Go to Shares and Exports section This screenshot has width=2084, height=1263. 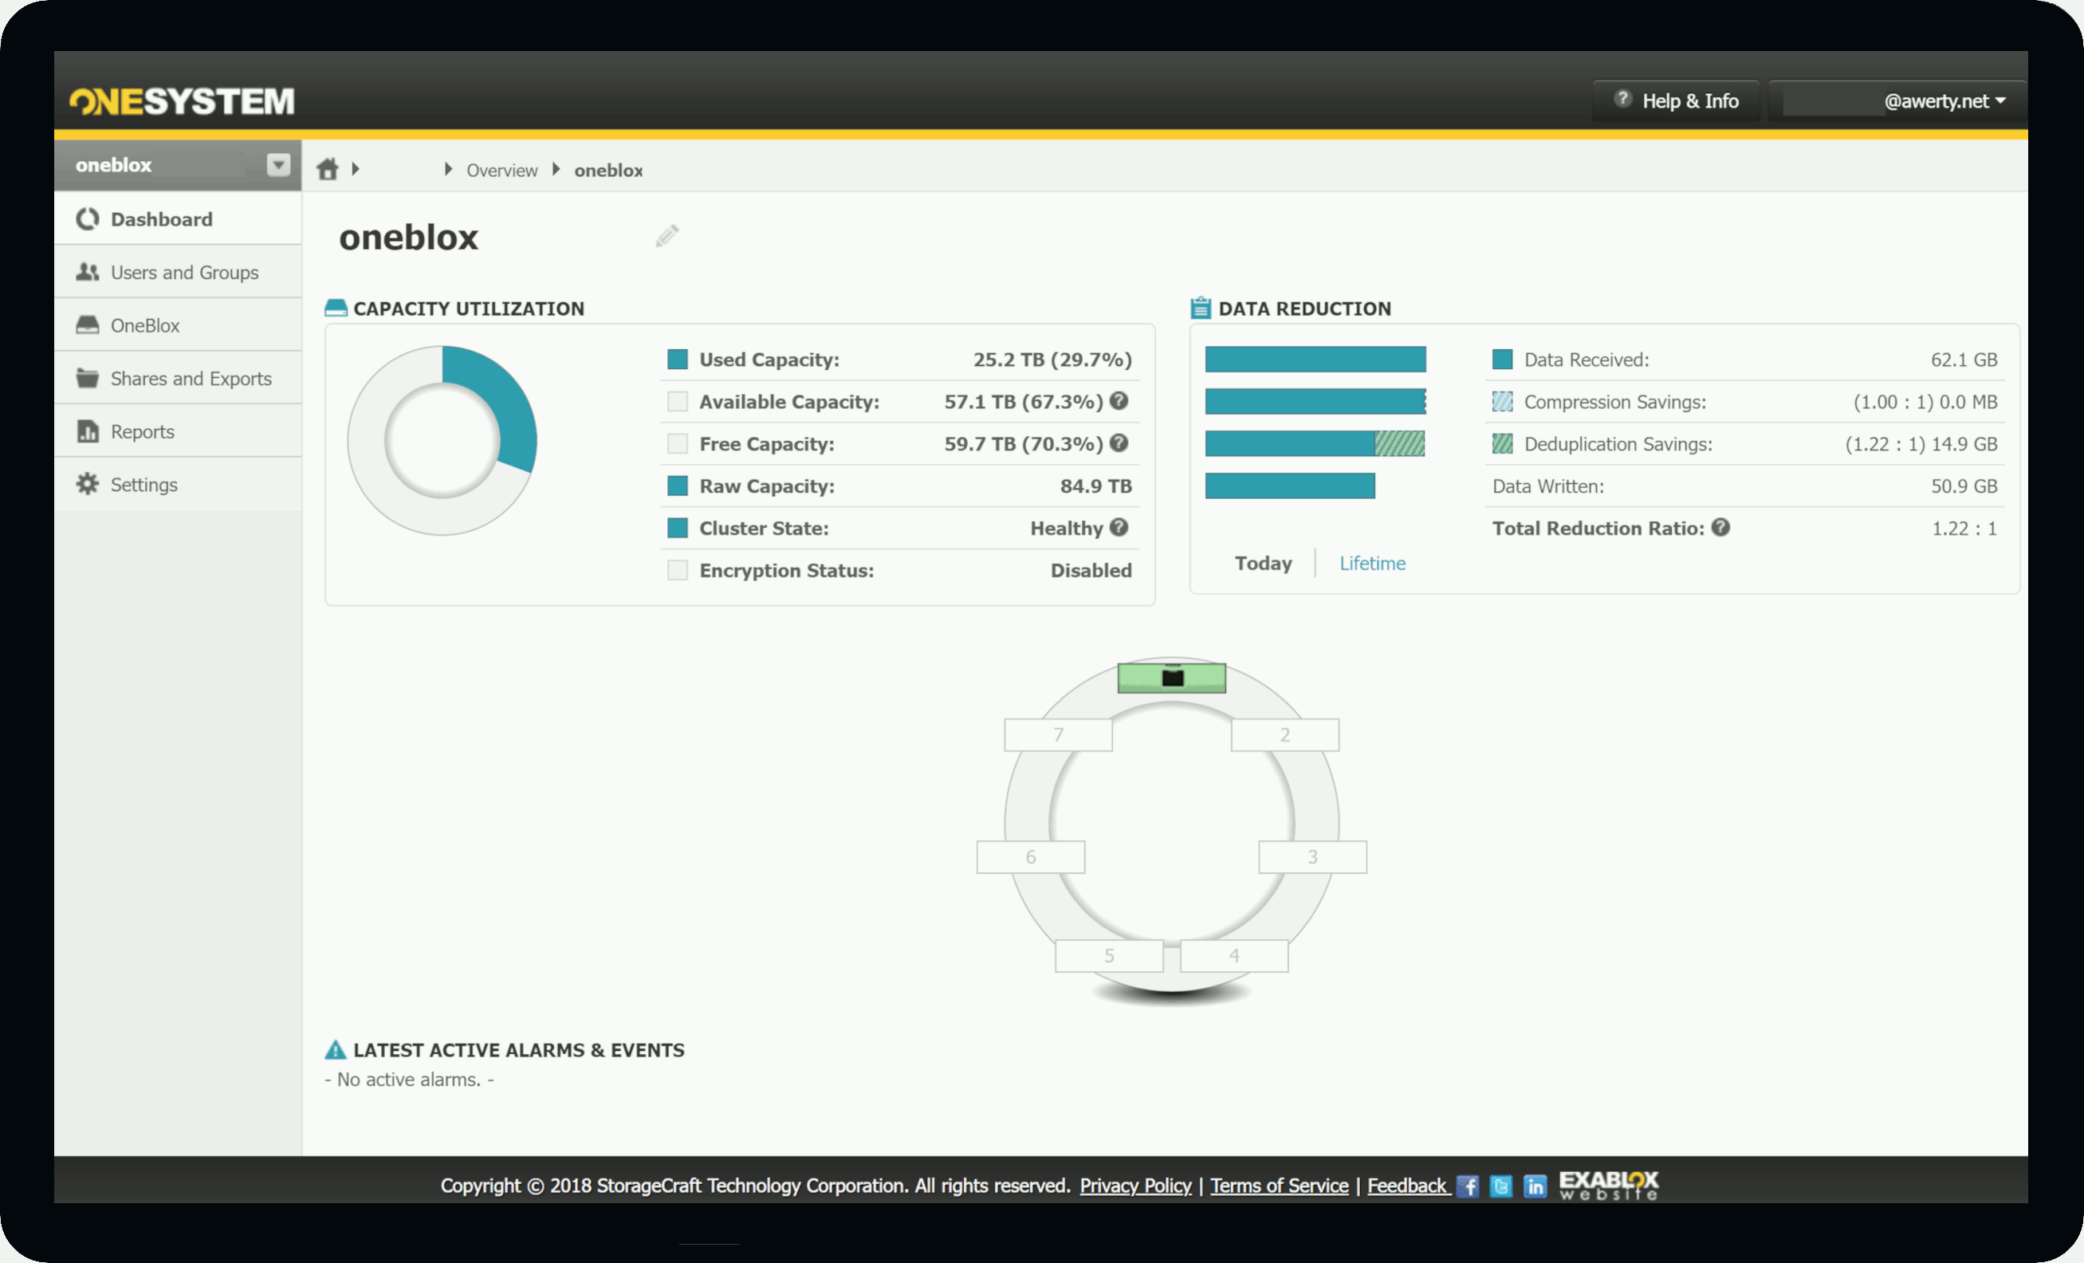[x=191, y=378]
